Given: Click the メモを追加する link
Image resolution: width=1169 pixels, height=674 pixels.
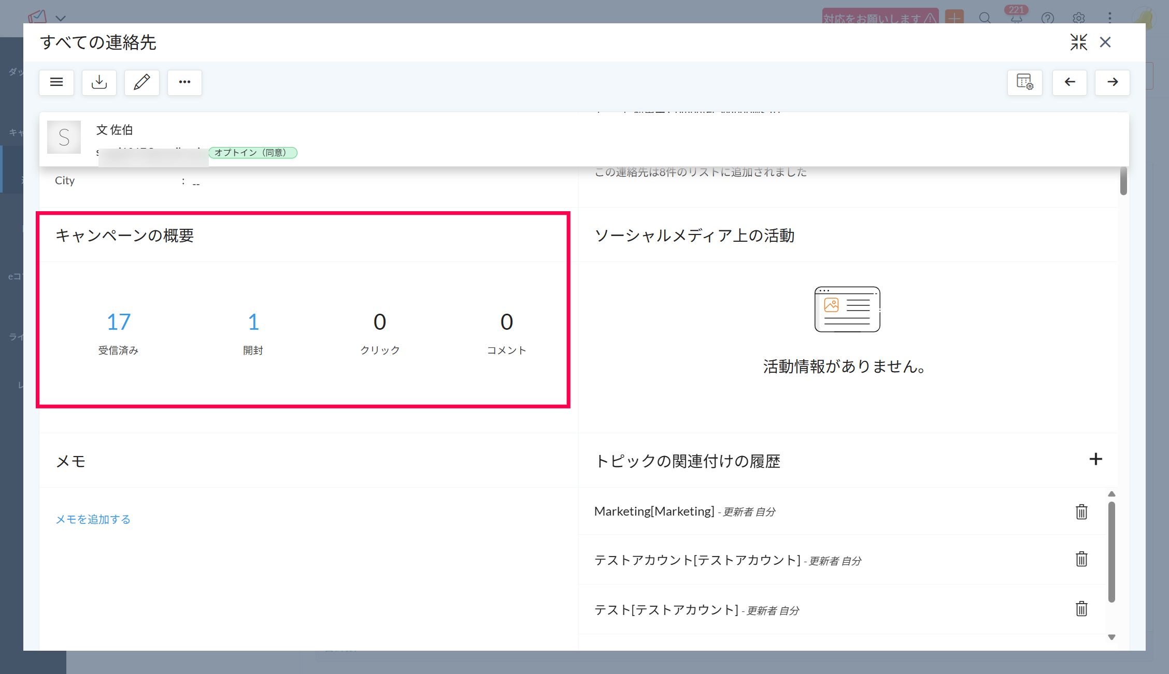Looking at the screenshot, I should point(93,519).
